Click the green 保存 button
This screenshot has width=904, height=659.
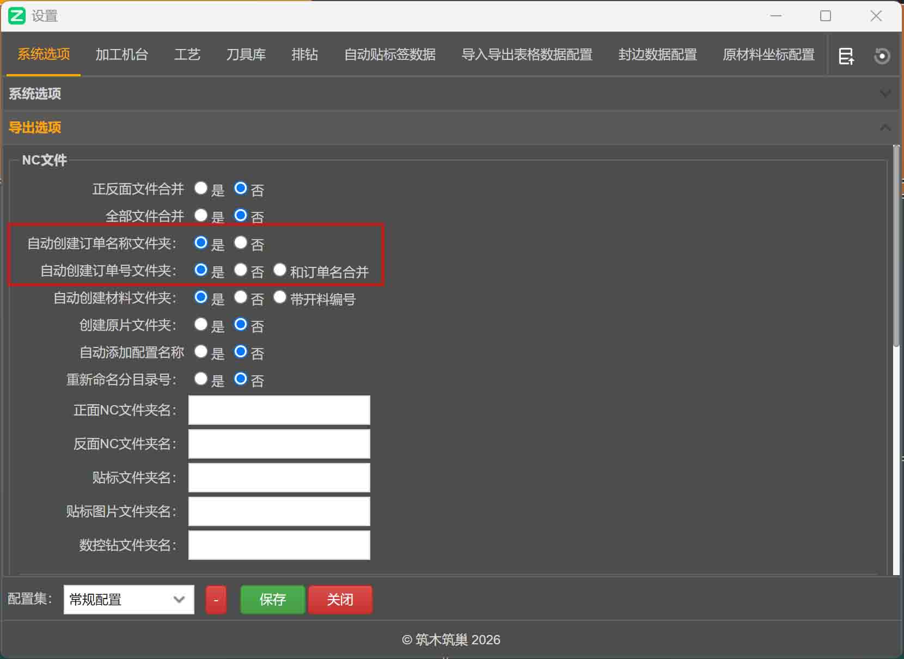tap(272, 599)
